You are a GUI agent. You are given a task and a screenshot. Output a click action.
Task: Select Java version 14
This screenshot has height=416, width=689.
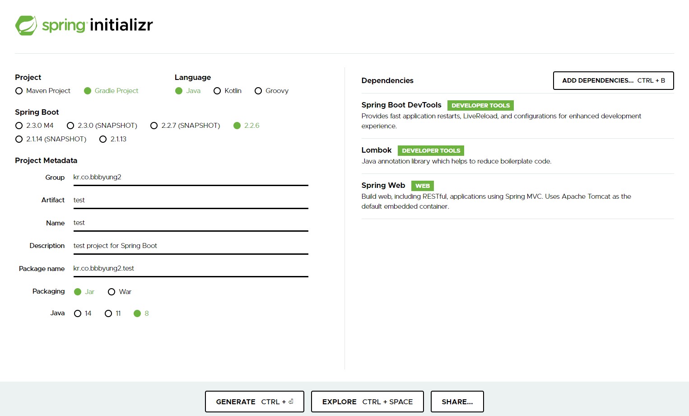[x=83, y=313]
